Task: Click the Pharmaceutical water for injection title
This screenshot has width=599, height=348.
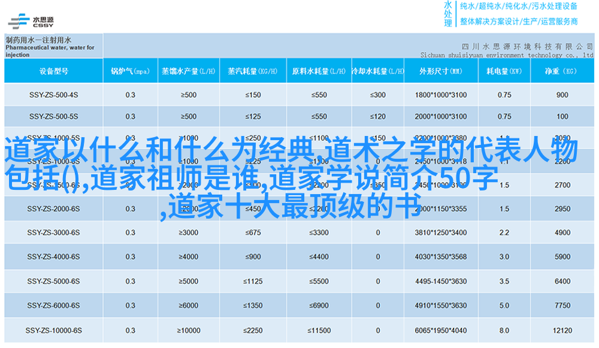Action: (50, 47)
